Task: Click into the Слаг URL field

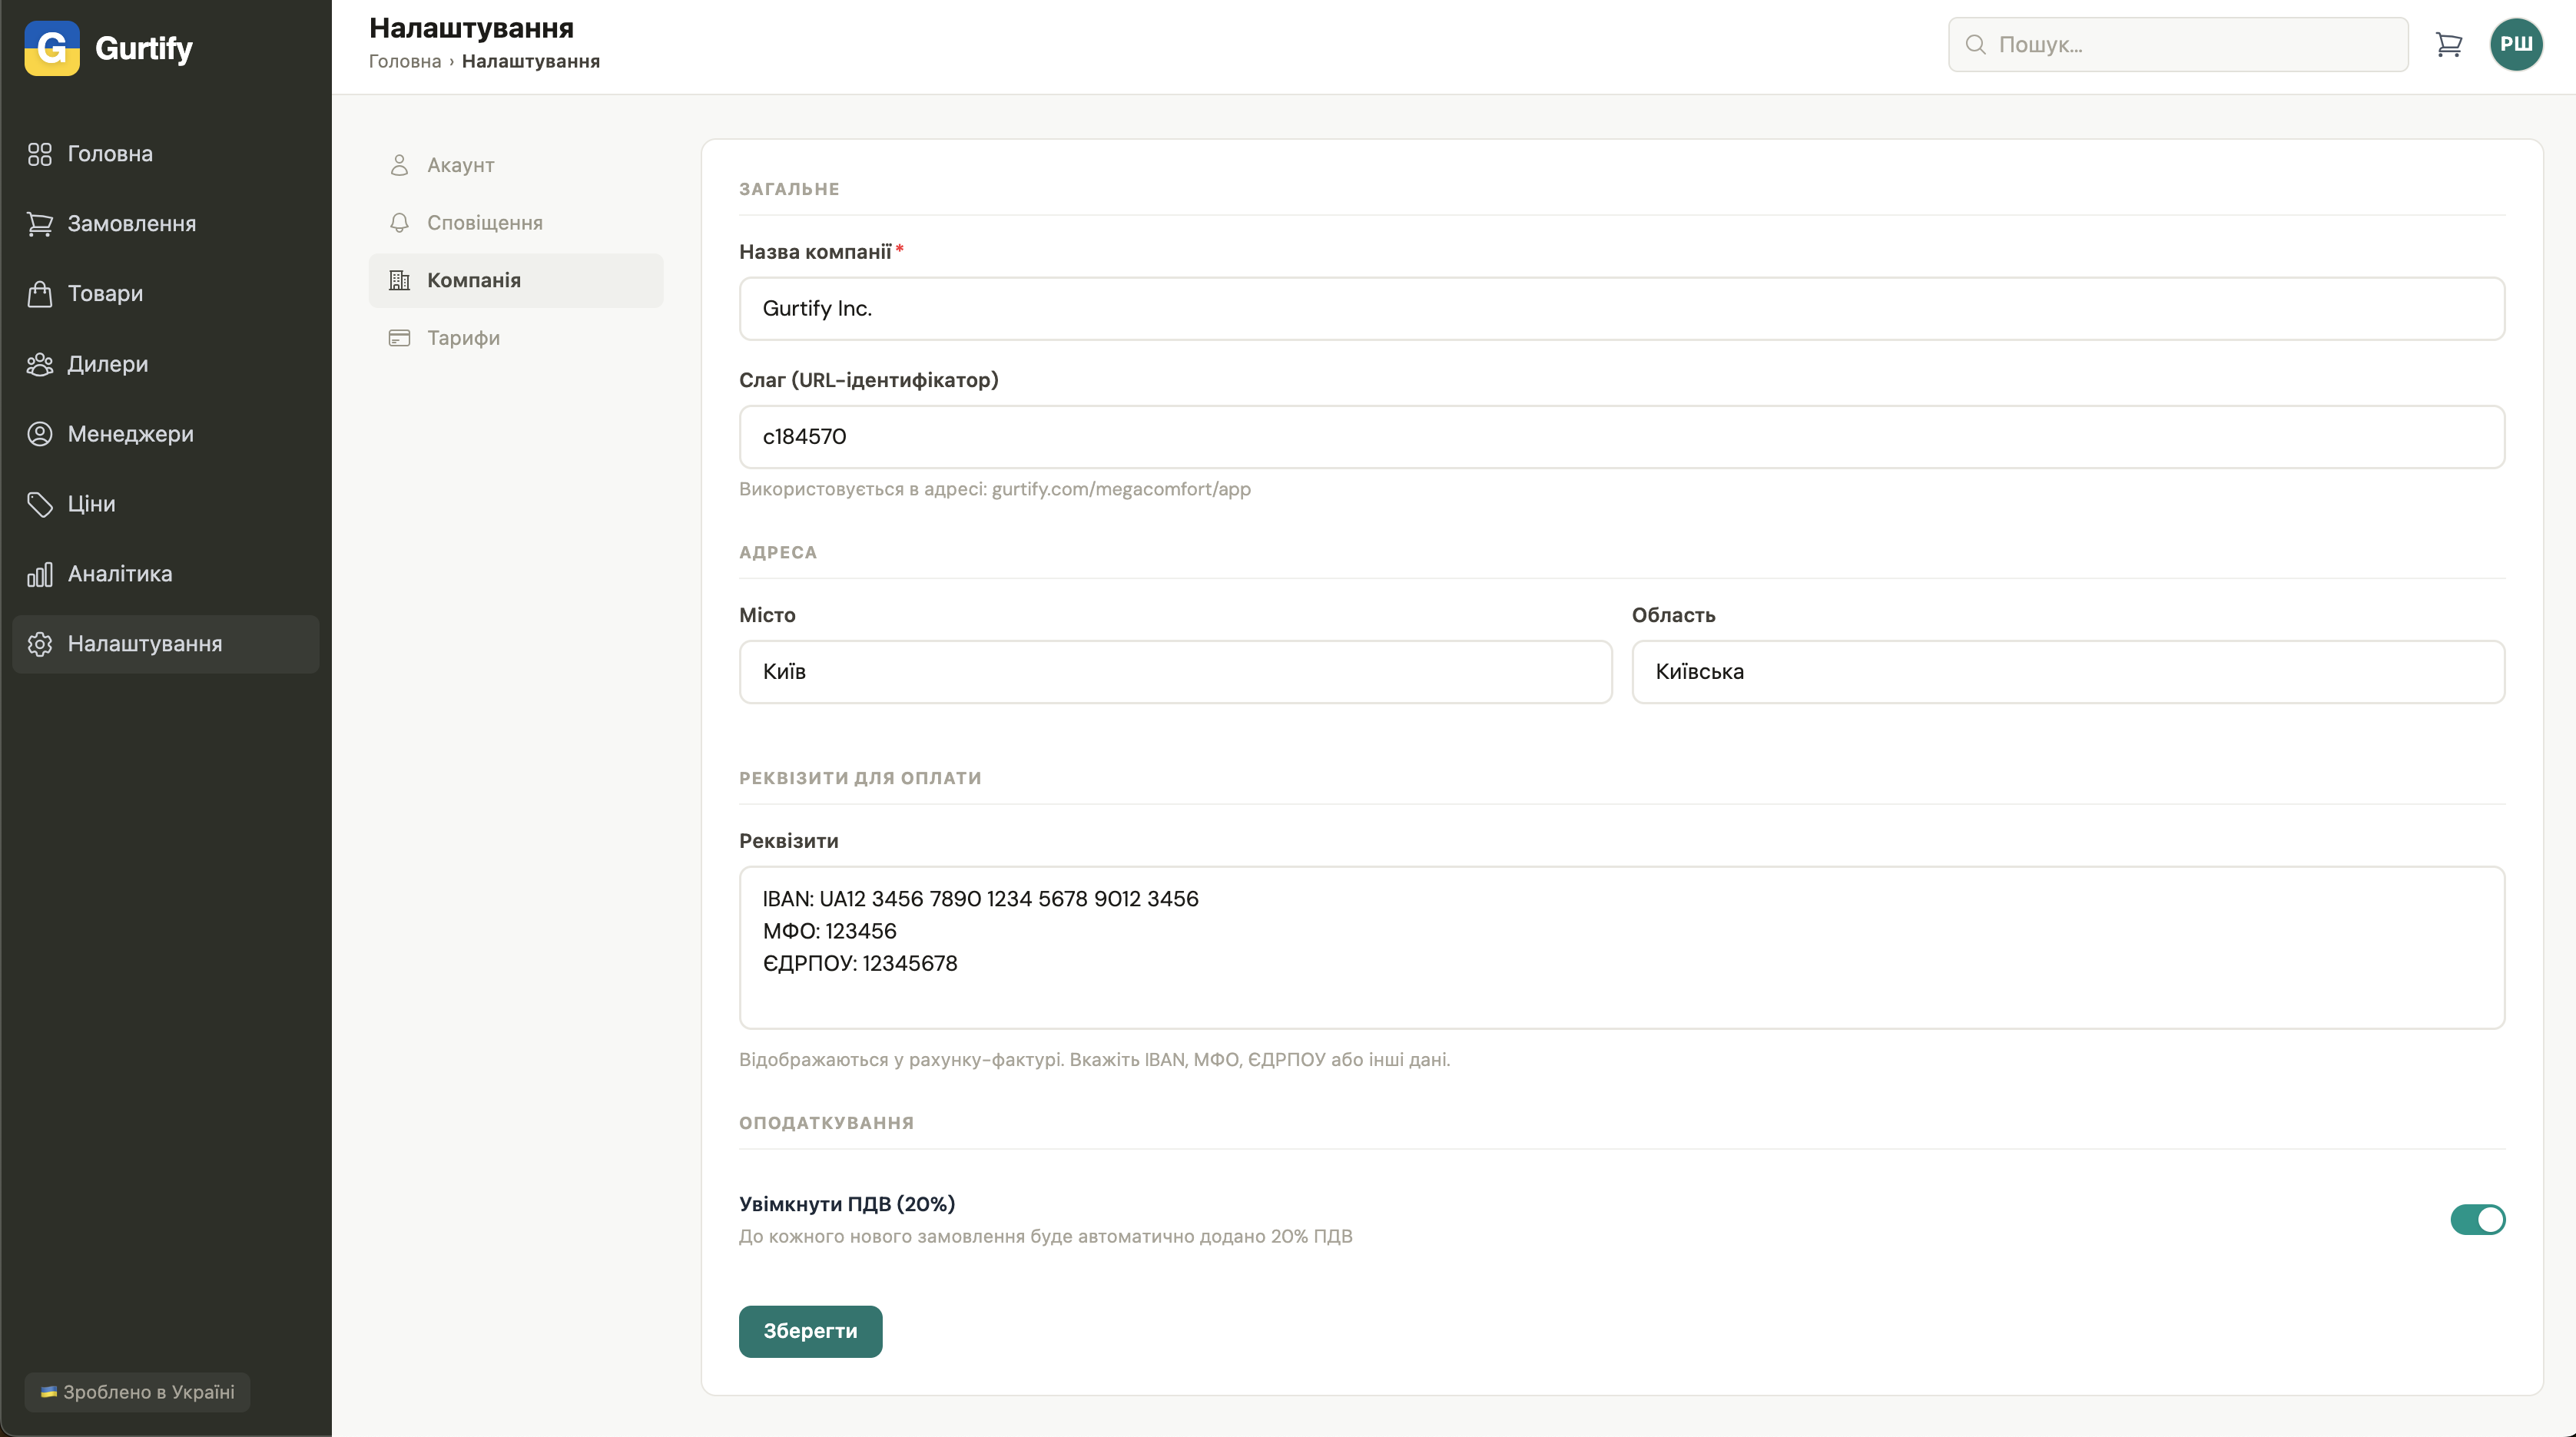Action: click(x=1620, y=436)
